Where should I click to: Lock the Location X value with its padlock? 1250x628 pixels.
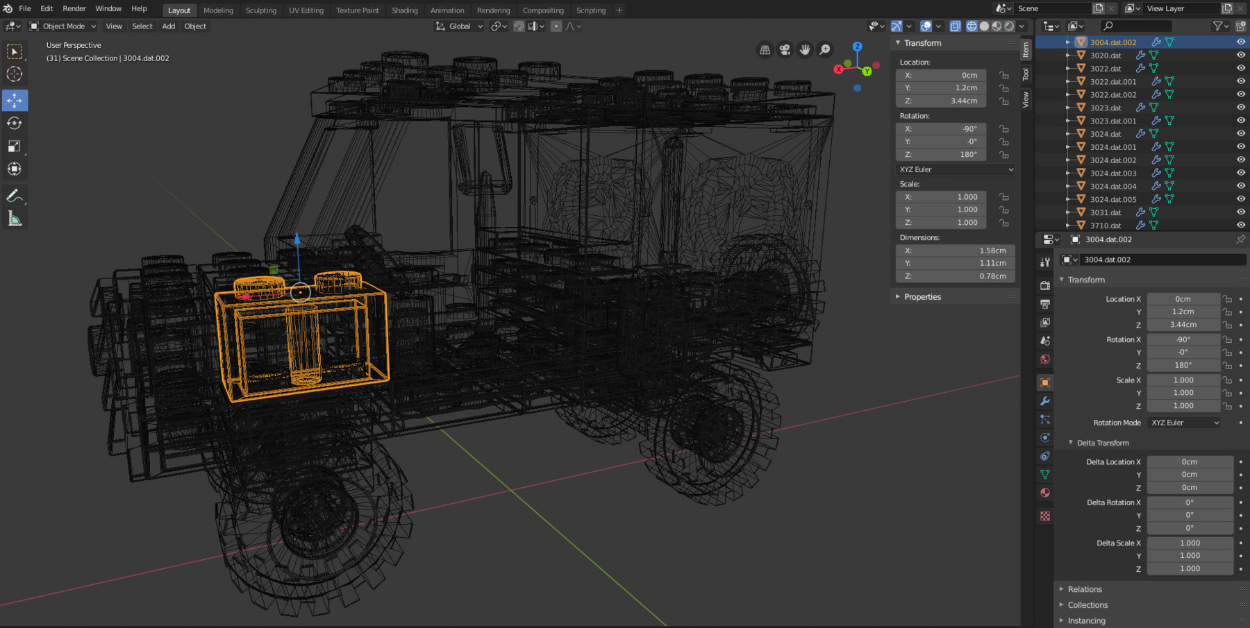coord(1003,75)
